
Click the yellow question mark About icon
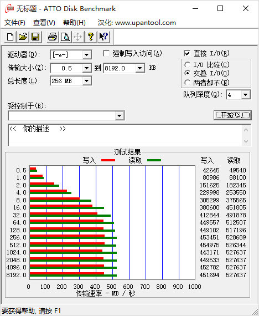91,37
